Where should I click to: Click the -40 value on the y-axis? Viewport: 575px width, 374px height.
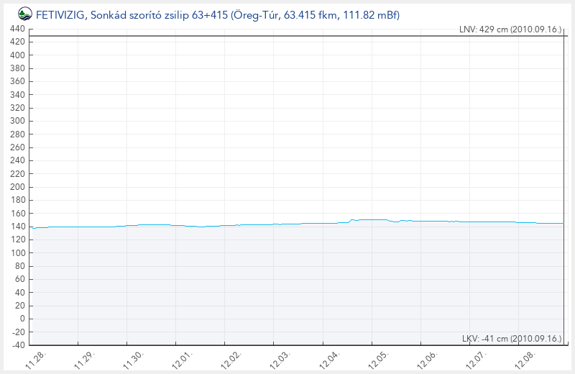(18, 345)
